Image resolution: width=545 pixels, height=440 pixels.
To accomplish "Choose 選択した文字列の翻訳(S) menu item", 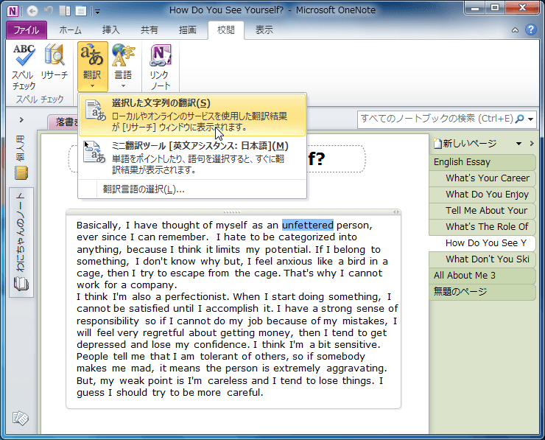I will click(x=192, y=115).
